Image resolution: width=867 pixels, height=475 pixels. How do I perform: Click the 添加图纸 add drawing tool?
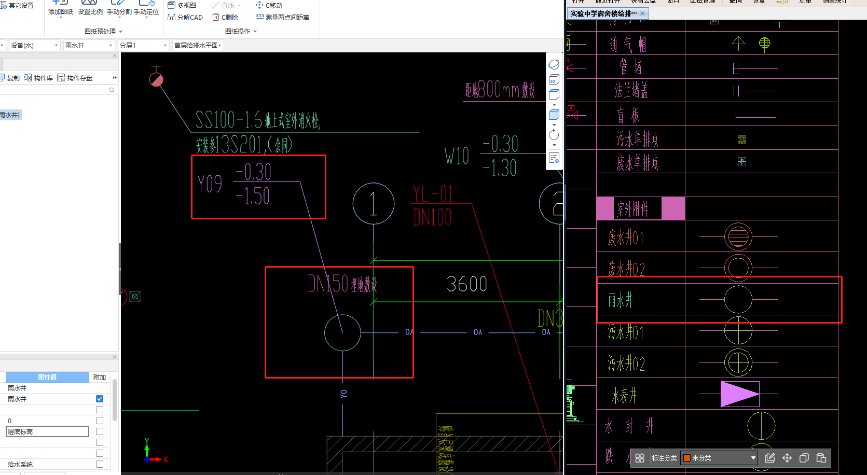click(61, 9)
